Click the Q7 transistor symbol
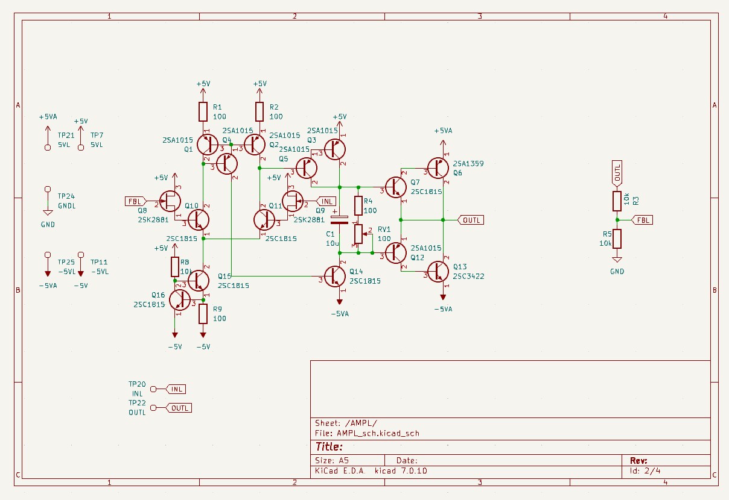729x500 pixels. coord(395,187)
